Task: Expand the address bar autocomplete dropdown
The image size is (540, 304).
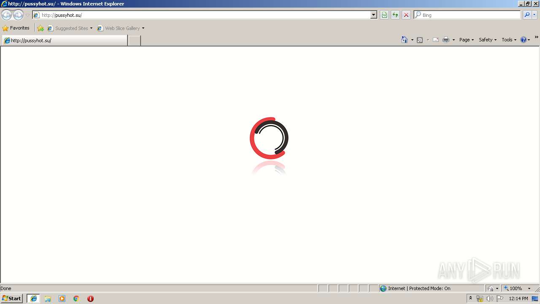Action: pyautogui.click(x=373, y=15)
